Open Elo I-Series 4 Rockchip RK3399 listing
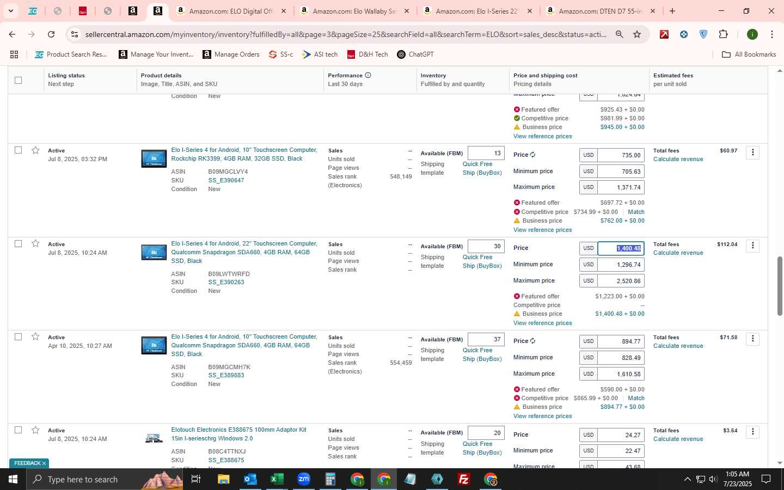The height and width of the screenshot is (490, 784). pos(244,154)
